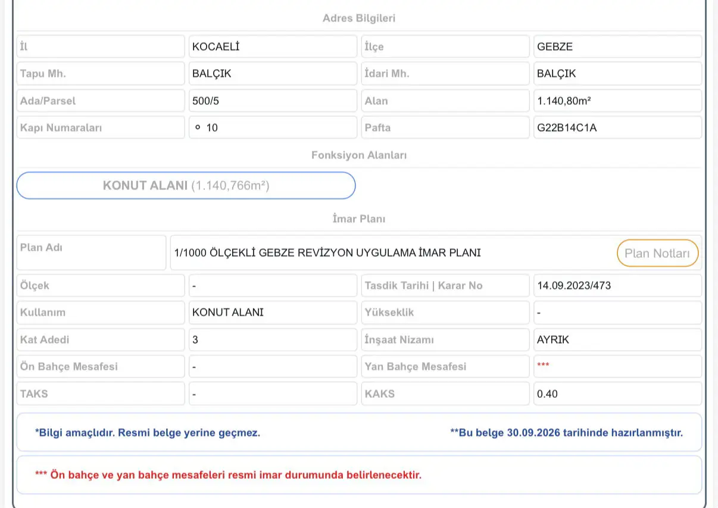The width and height of the screenshot is (718, 508).
Task: Click the Pafta field label
Action: pos(378,127)
